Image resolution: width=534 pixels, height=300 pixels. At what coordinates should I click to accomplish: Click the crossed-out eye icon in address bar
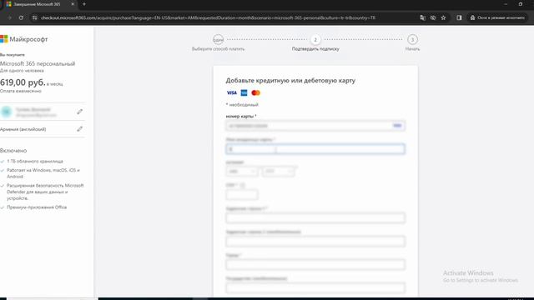[x=433, y=17]
